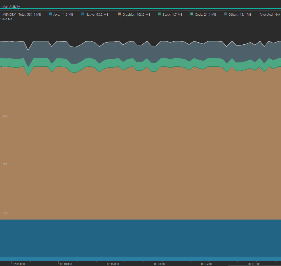Click the Graphics memory tan swatch
The height and width of the screenshot is (266, 281).
120,14
